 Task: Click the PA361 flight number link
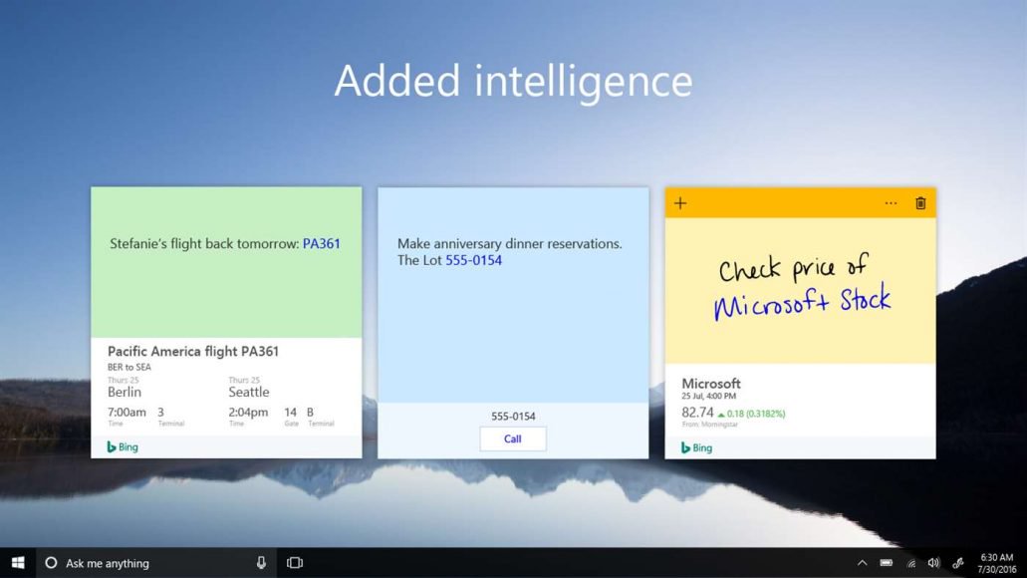click(x=322, y=243)
